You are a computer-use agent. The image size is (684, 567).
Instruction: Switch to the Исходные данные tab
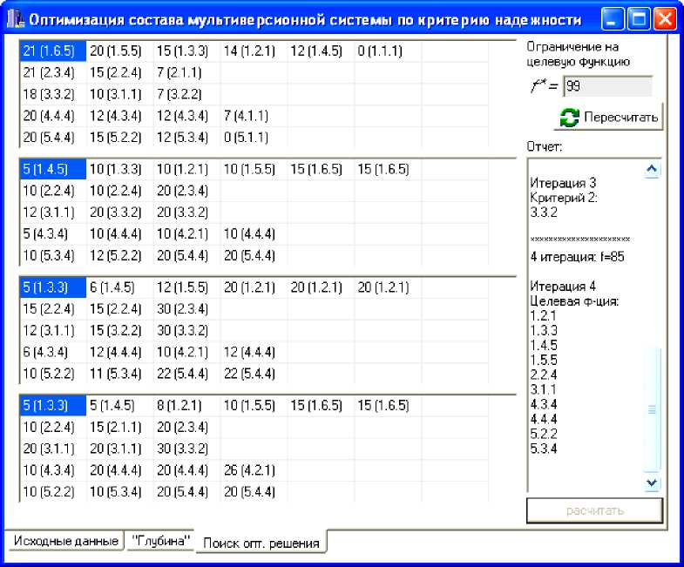pyautogui.click(x=64, y=541)
